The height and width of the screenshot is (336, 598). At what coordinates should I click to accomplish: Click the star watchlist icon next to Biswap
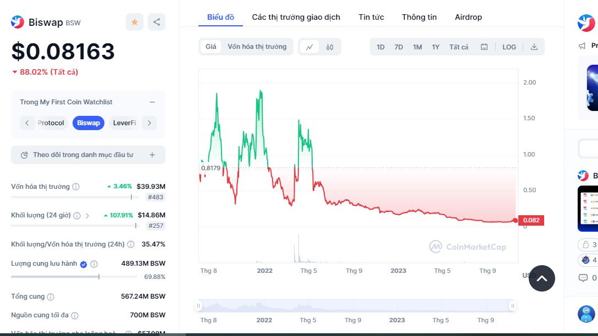135,22
